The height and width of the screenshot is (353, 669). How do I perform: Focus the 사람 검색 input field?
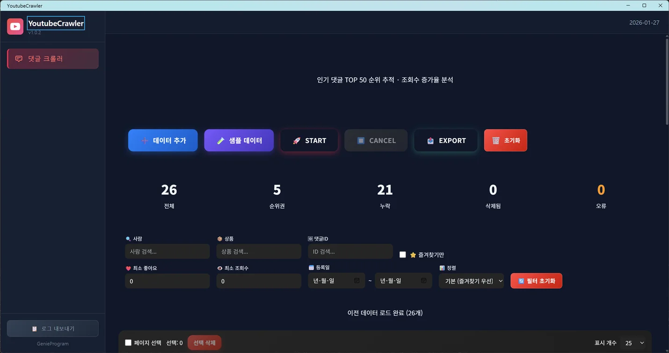coord(167,251)
